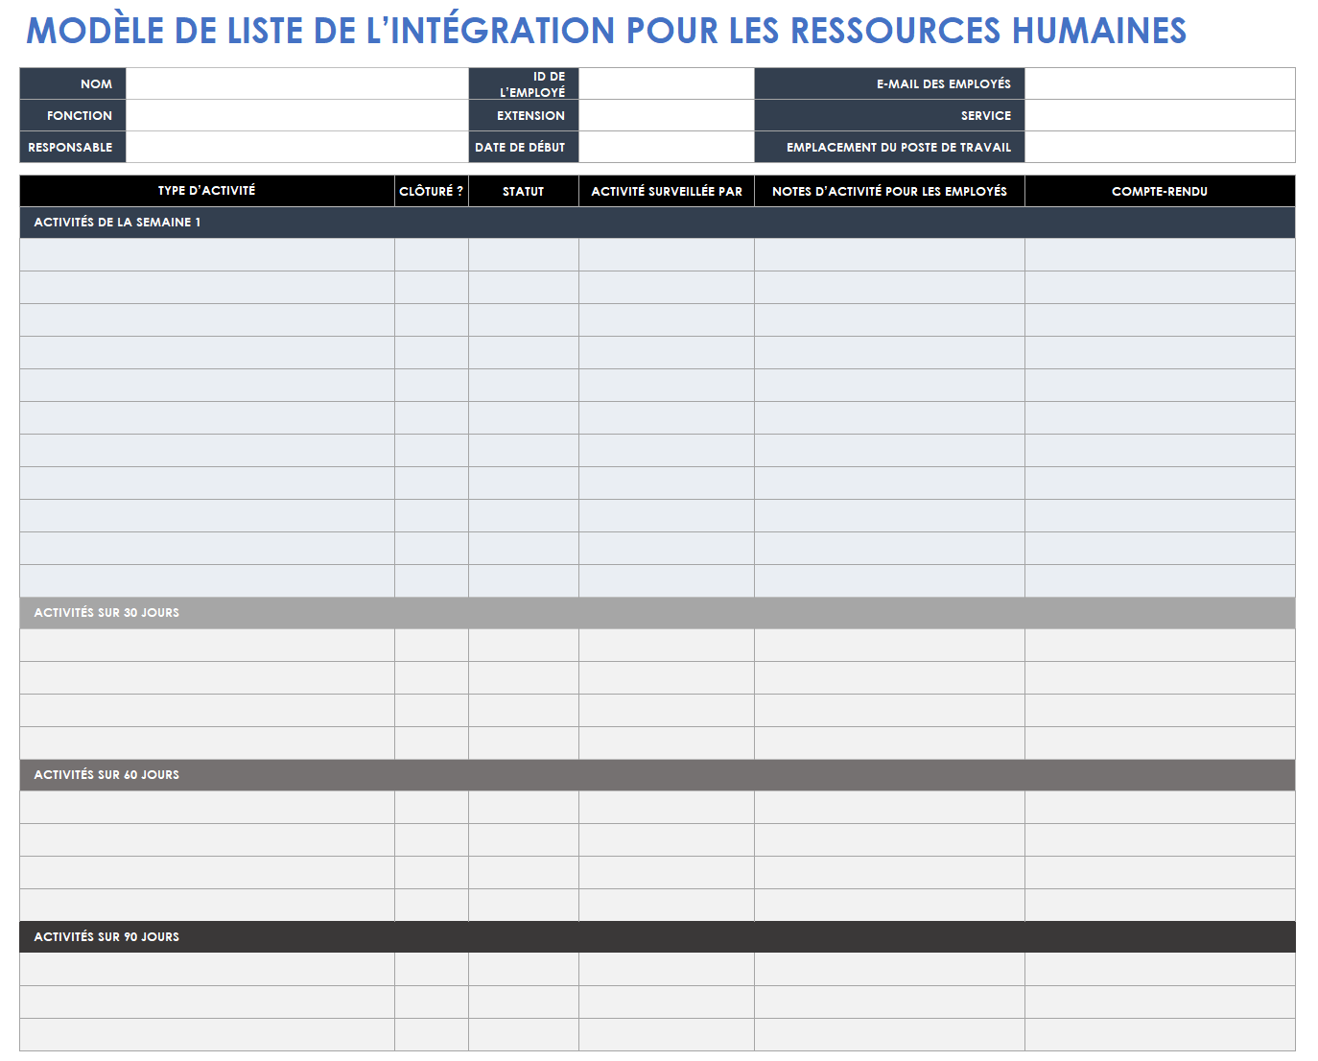Select the ACTIVITÉS DE LA SEMAINE 1 section row
The height and width of the screenshot is (1061, 1318).
point(657,223)
